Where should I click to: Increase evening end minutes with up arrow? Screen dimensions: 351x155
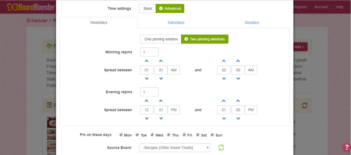(x=238, y=101)
